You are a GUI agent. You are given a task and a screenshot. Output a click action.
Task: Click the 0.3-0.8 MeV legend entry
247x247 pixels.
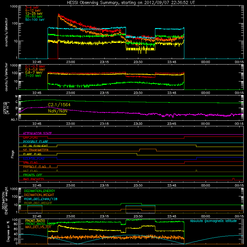point(35,70)
